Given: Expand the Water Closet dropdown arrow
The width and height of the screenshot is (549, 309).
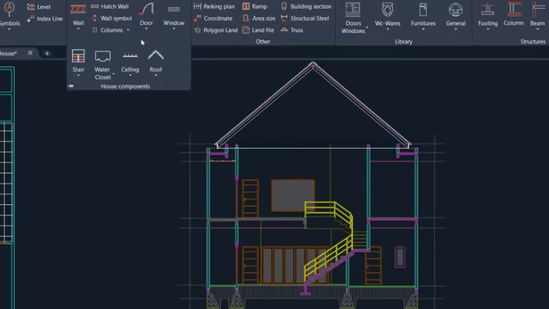Looking at the screenshot, I should pos(113,74).
